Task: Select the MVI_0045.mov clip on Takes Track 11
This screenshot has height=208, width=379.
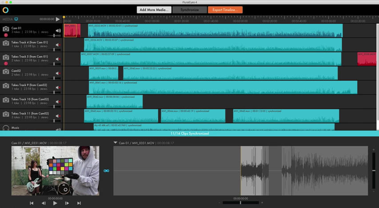Action: (x=286, y=116)
